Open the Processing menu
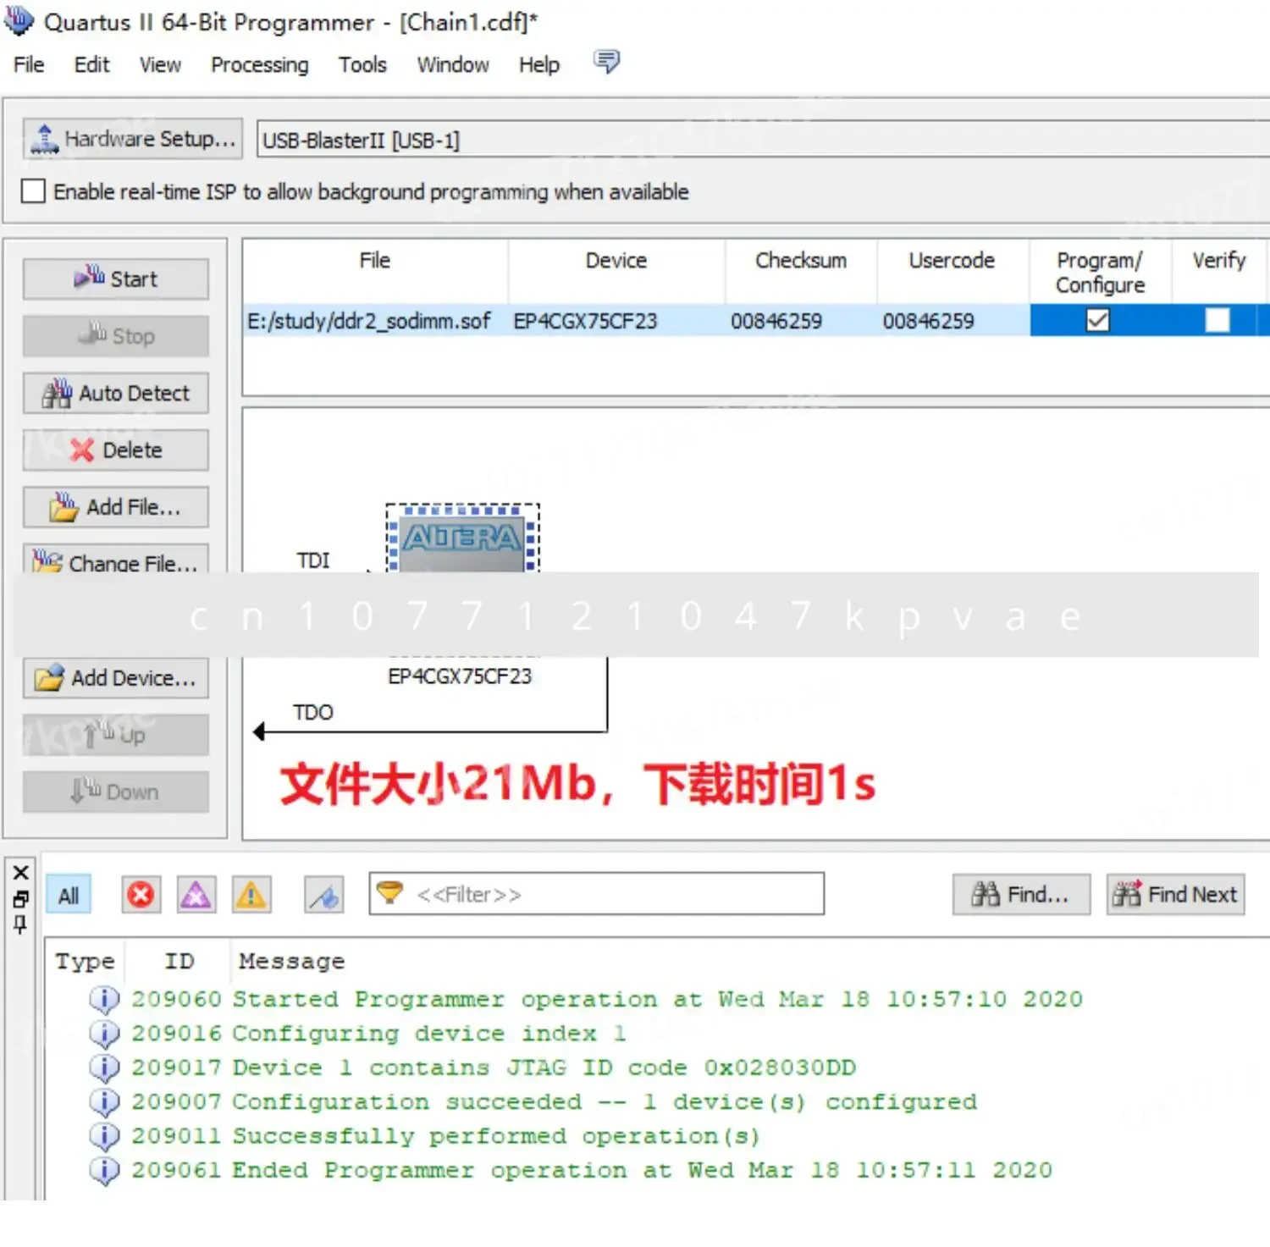This screenshot has width=1270, height=1247. pyautogui.click(x=260, y=64)
